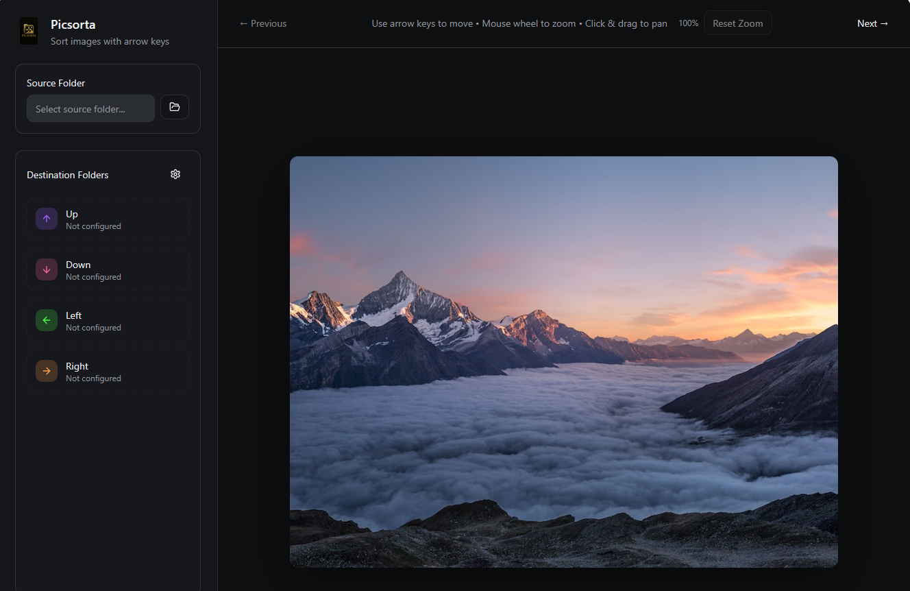The height and width of the screenshot is (591, 910).
Task: Configure the Left destination folder
Action: point(108,319)
